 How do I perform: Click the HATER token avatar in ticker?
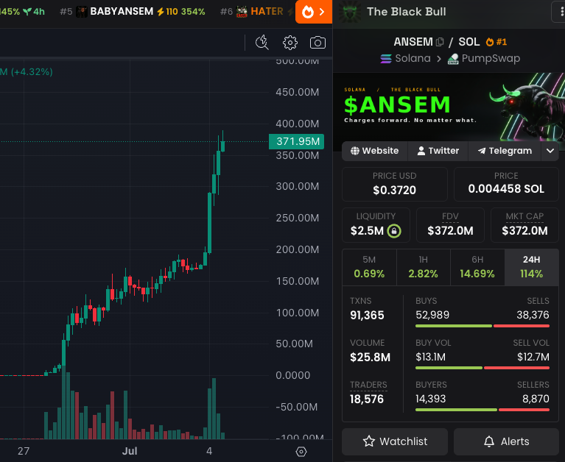[x=242, y=12]
